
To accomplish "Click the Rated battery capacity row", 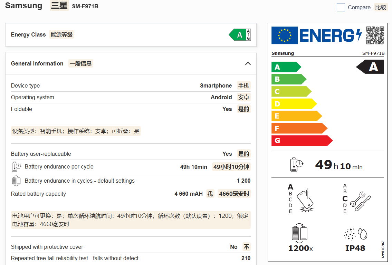I will 131,194.
